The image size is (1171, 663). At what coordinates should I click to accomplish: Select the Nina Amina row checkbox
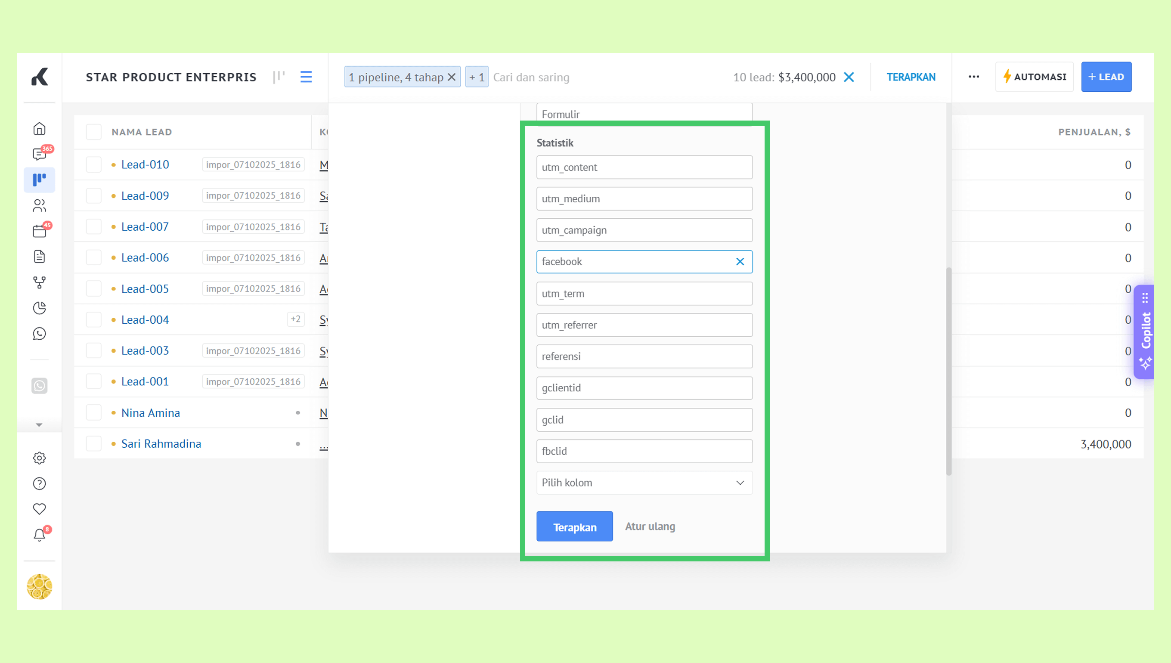point(94,412)
